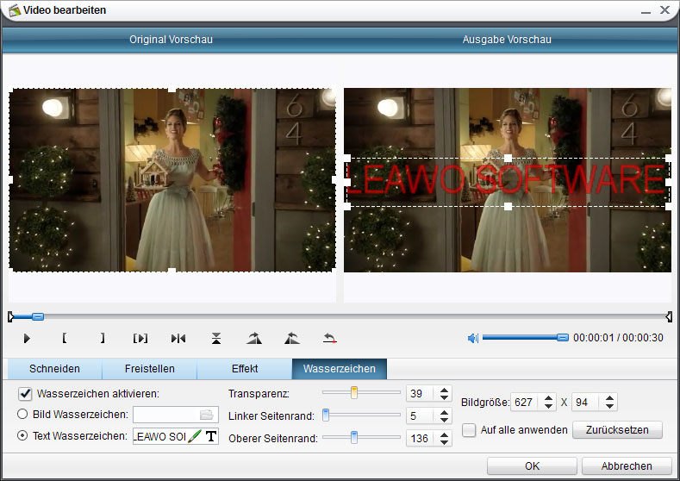The width and height of the screenshot is (680, 481).
Task: Uncheck Wasserzeichen aktivieren checkbox
Action: pos(25,394)
